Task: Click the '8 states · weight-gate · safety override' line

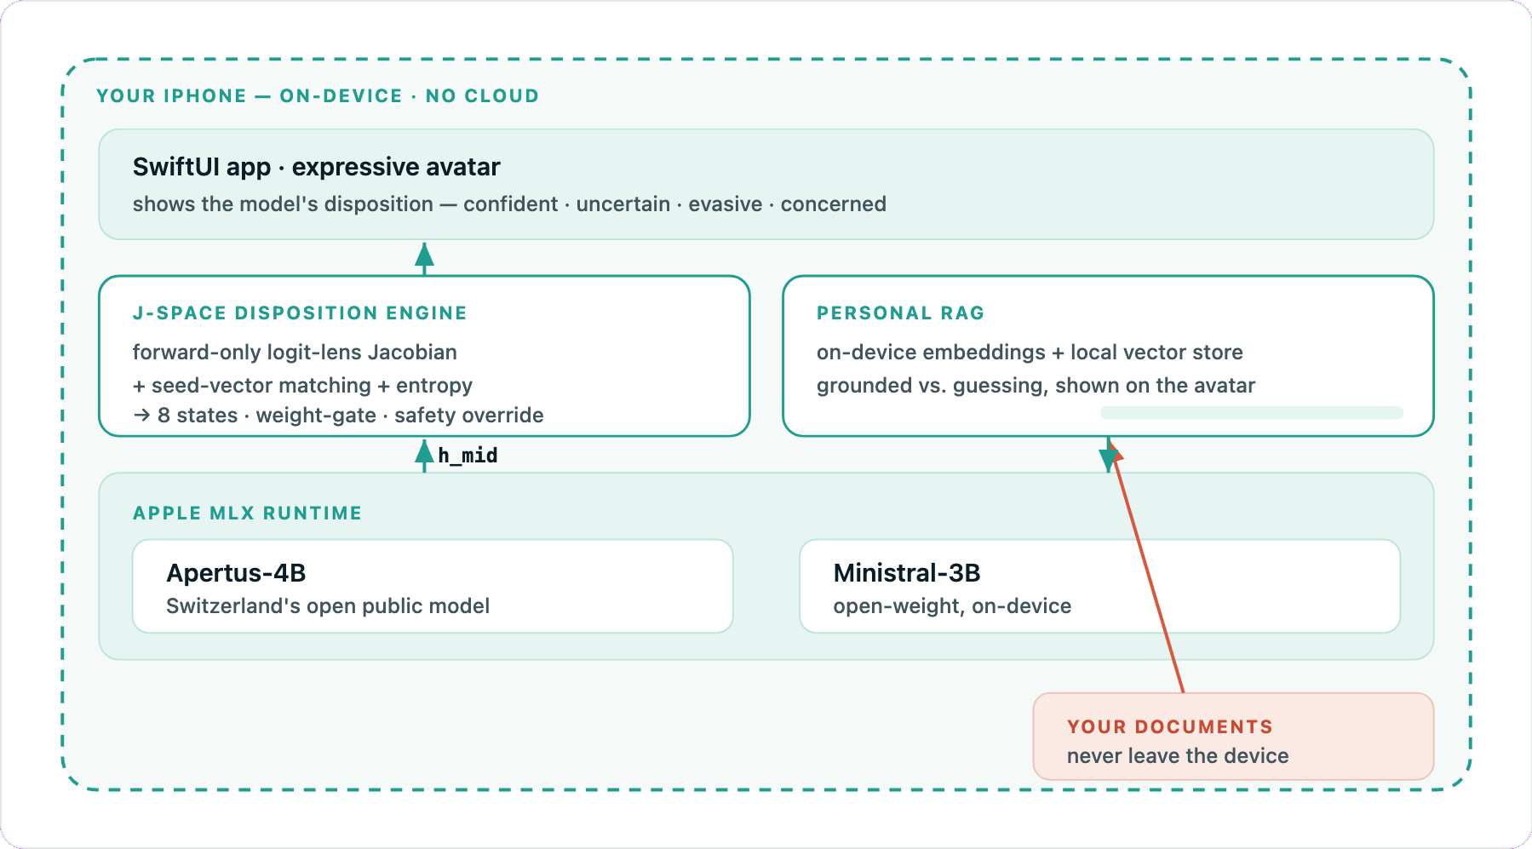Action: pos(338,416)
